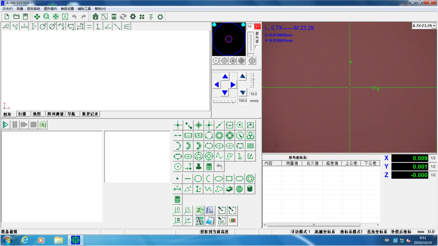Open the 座标系统 menu

(33, 9)
